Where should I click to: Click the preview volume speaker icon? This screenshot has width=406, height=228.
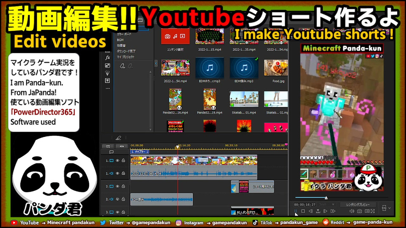[351, 211]
